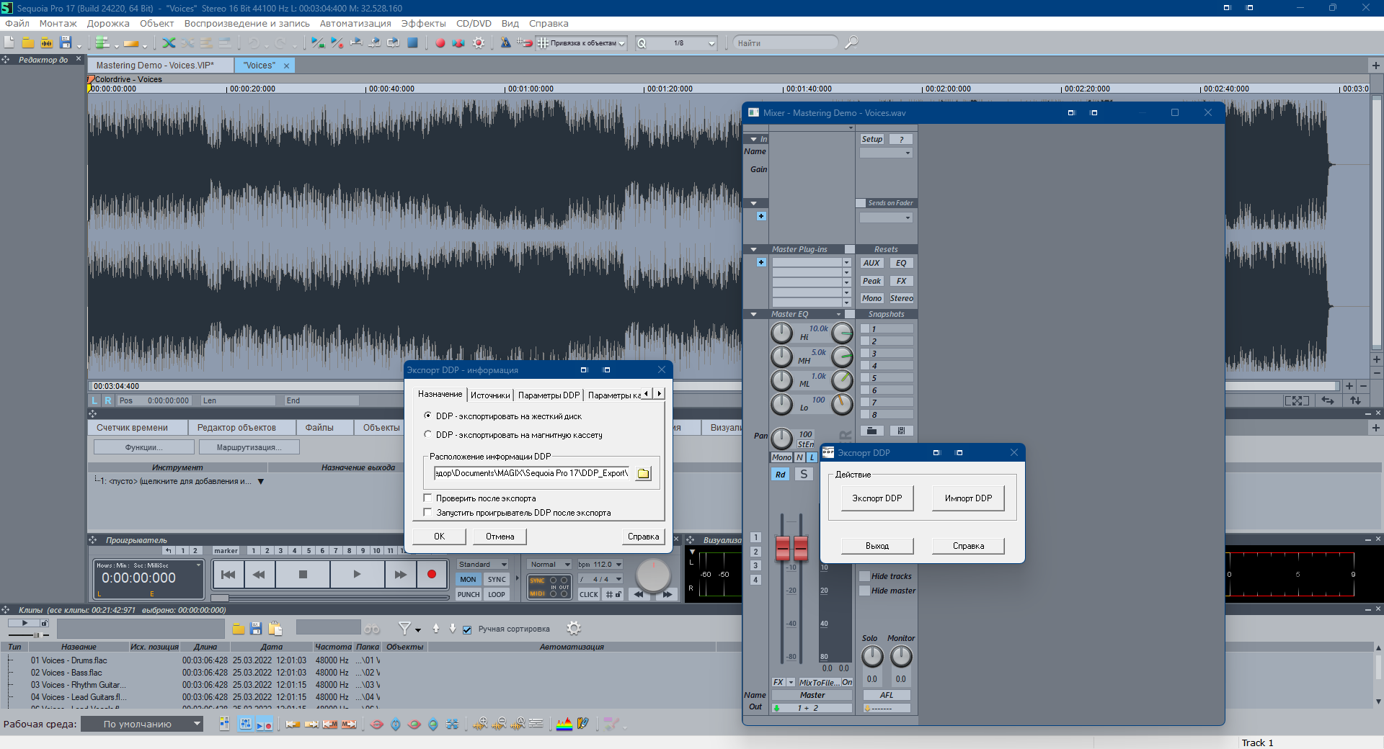Toggle the Hide tracks checkbox in the mixer
Viewport: 1384px width, 749px height.
point(864,576)
